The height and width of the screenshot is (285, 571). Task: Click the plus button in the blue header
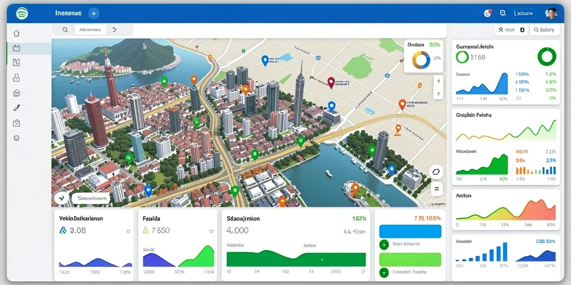(94, 13)
